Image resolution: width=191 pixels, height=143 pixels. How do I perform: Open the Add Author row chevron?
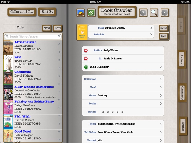[x=161, y=67]
